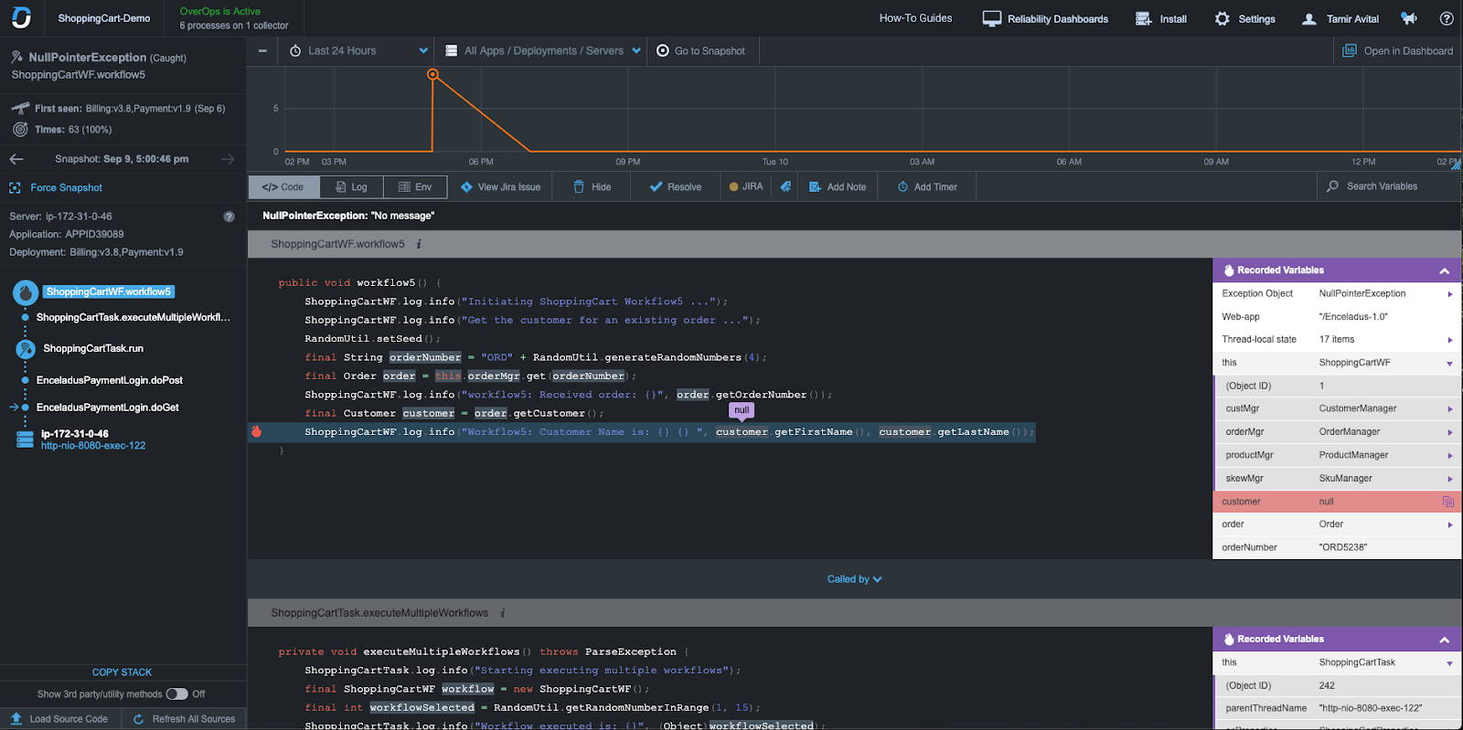Open the announcements megaphone icon
The image size is (1463, 730).
[1409, 18]
